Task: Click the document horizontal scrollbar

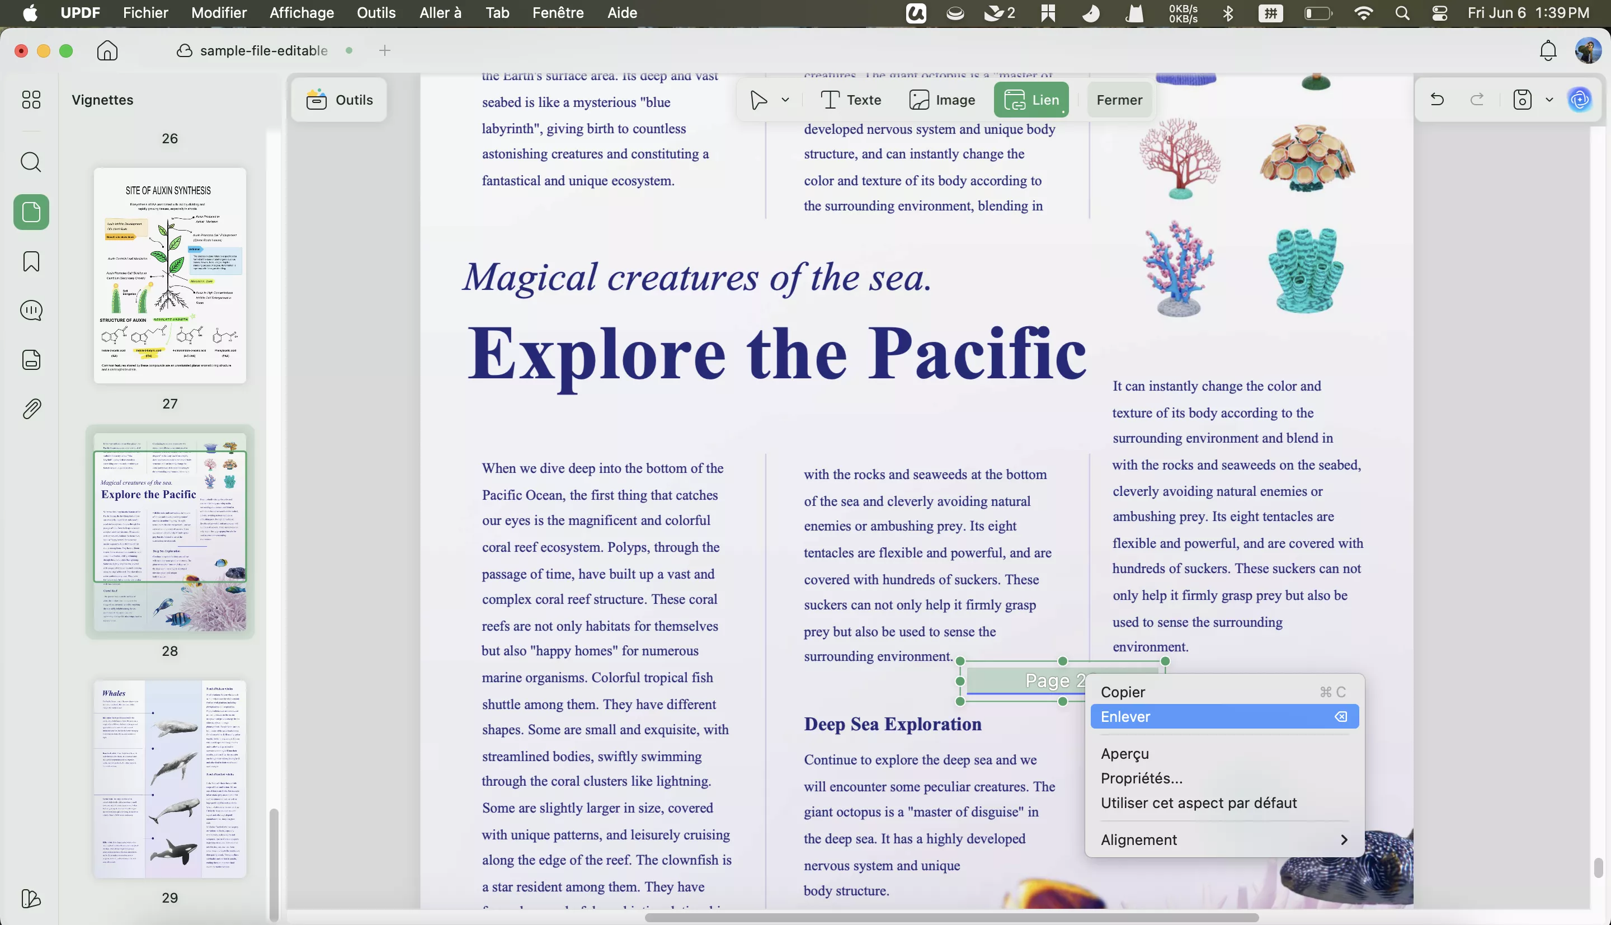Action: point(951,917)
